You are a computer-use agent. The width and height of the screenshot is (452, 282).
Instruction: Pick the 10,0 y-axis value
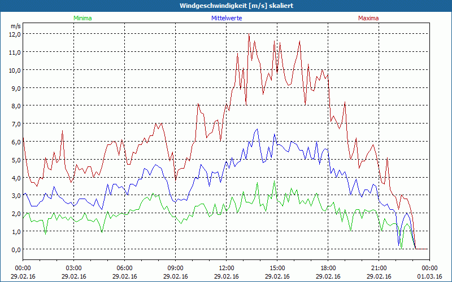pos(15,70)
